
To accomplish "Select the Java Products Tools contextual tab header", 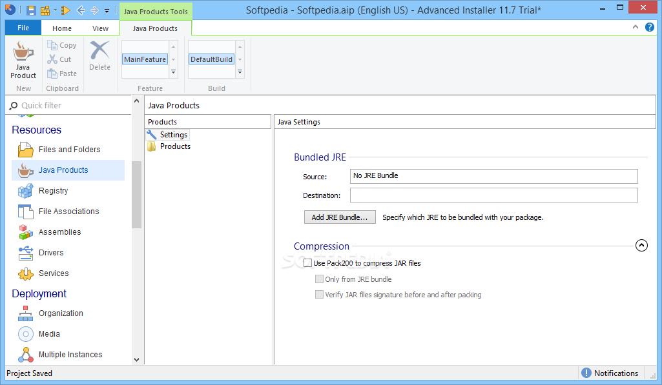I will pyautogui.click(x=156, y=12).
